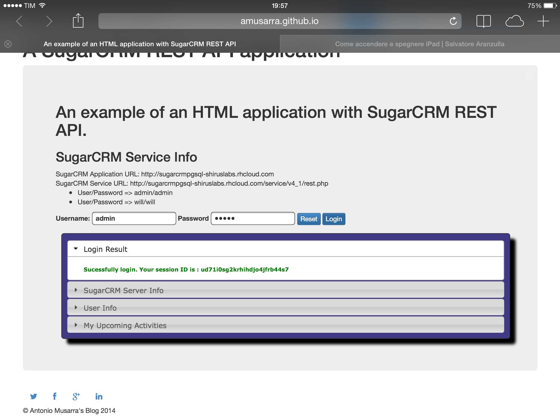Tap the battery indicator in status bar
560x420 pixels.
click(x=550, y=6)
